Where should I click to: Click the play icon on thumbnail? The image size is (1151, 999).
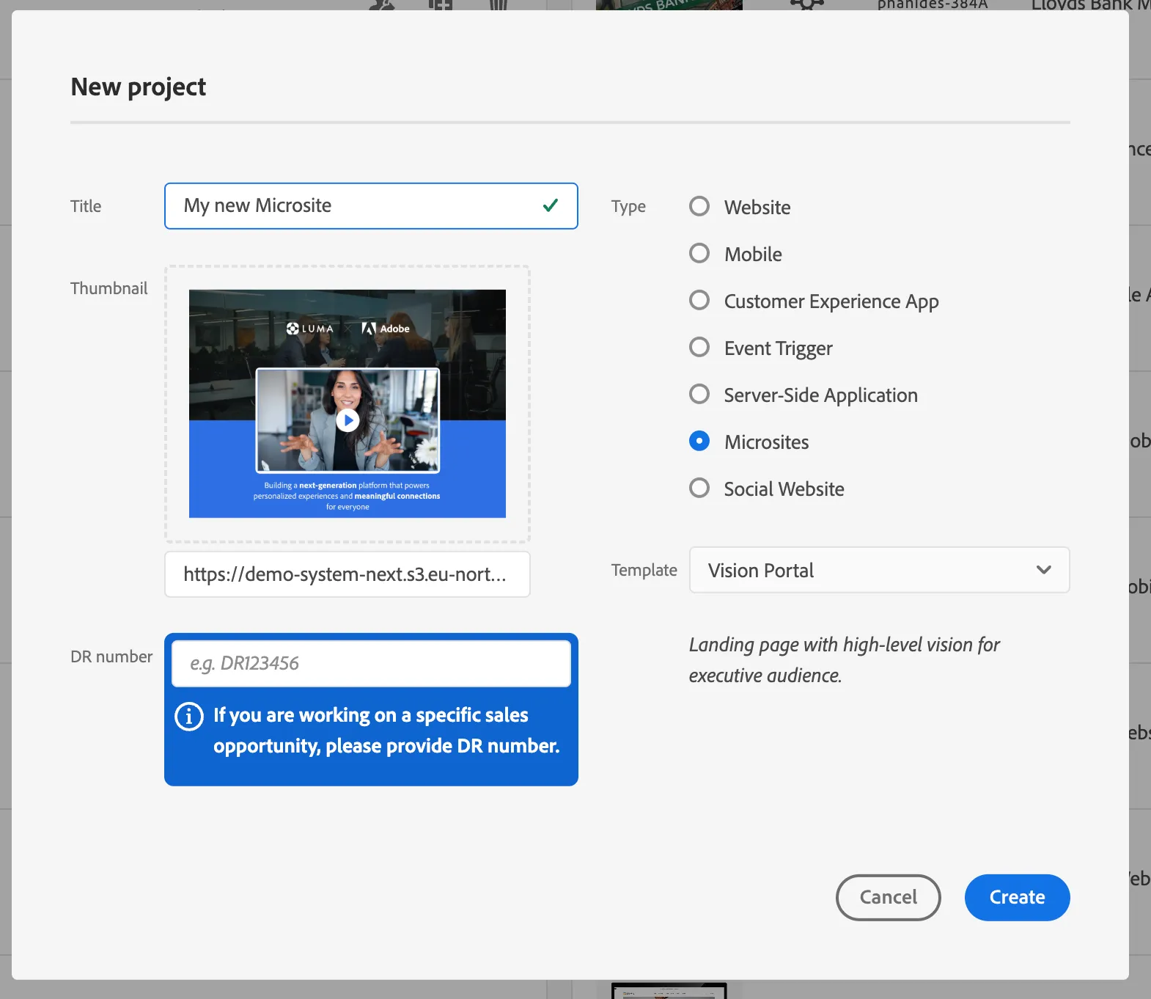click(347, 420)
